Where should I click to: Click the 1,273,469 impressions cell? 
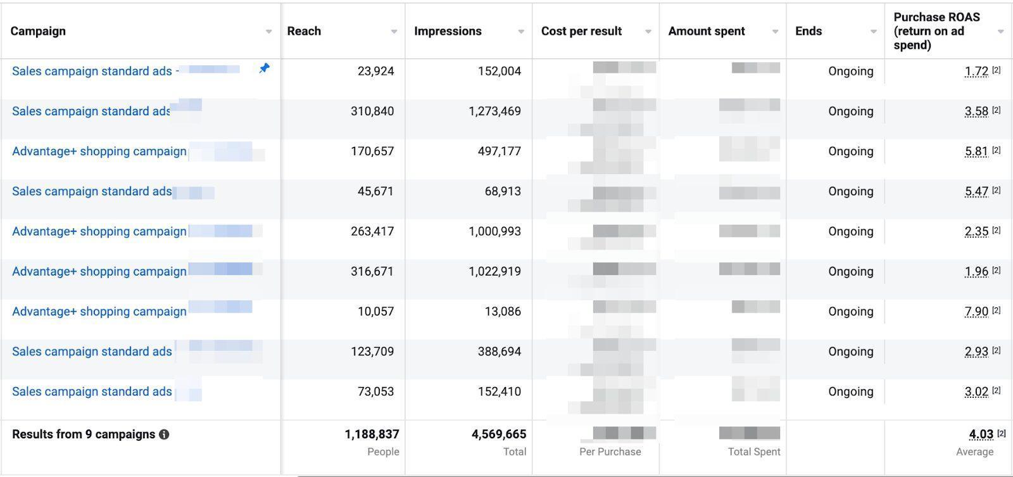(x=494, y=111)
